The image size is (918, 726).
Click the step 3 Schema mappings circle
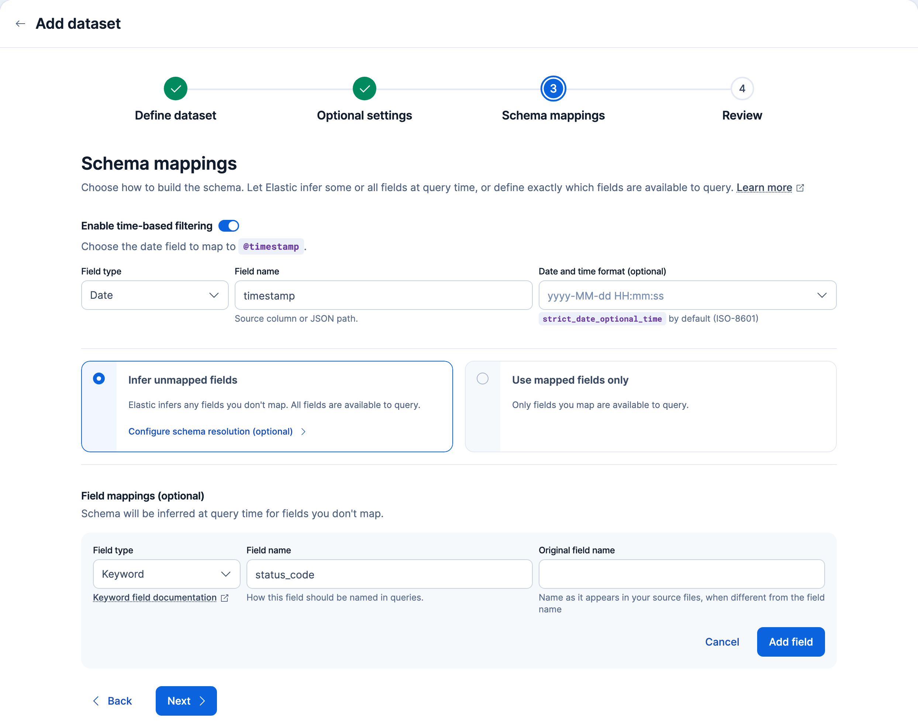coord(553,89)
